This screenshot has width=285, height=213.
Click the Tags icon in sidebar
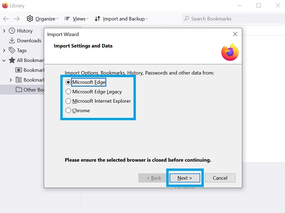coord(12,51)
